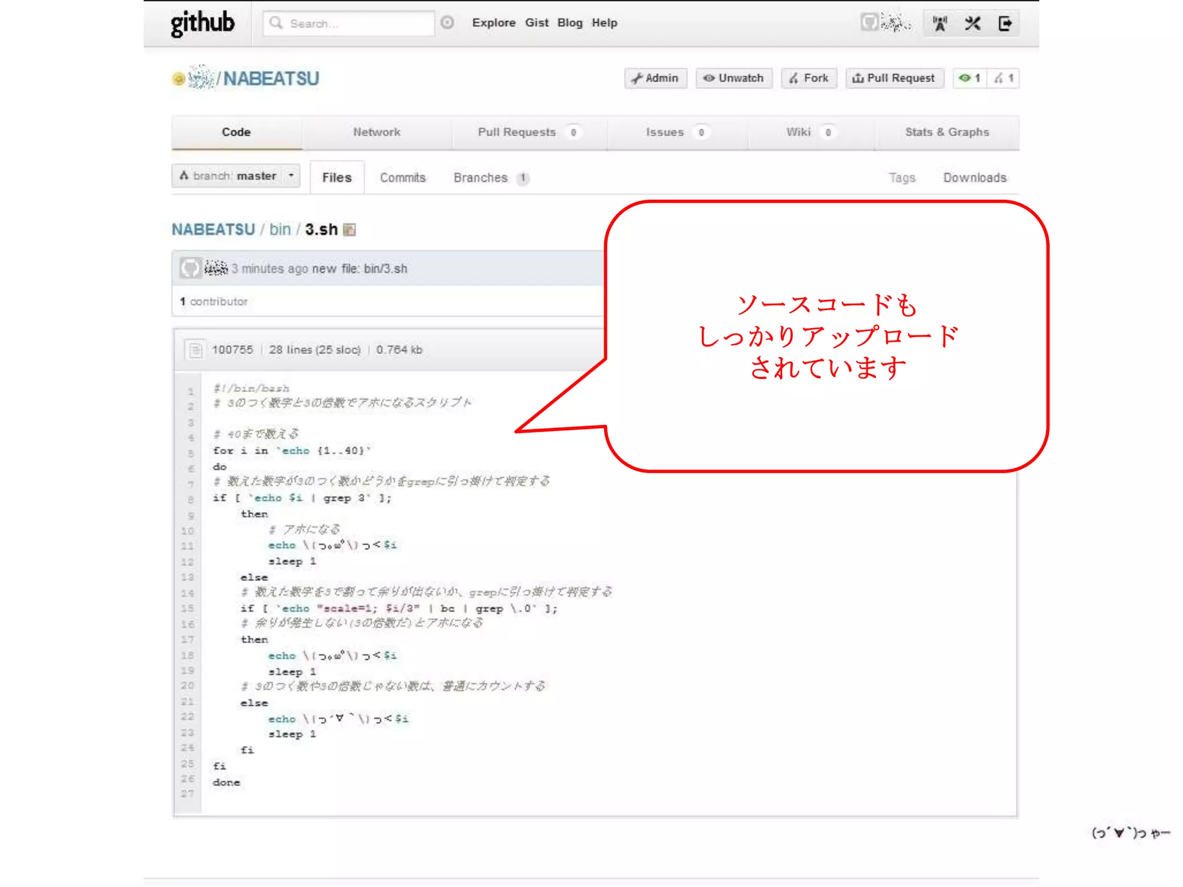The image size is (1183, 887).
Task: Open the Tags link
Action: point(902,178)
